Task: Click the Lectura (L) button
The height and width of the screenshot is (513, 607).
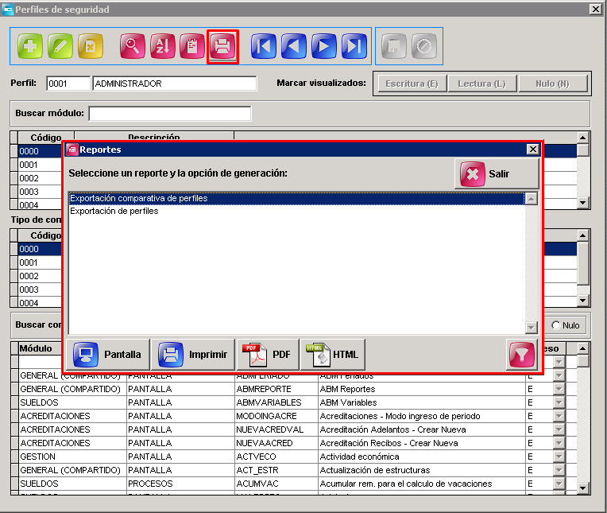Action: (482, 84)
